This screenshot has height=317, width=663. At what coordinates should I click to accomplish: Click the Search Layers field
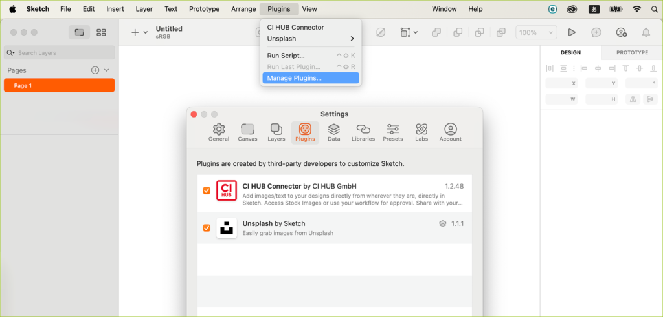click(x=59, y=53)
